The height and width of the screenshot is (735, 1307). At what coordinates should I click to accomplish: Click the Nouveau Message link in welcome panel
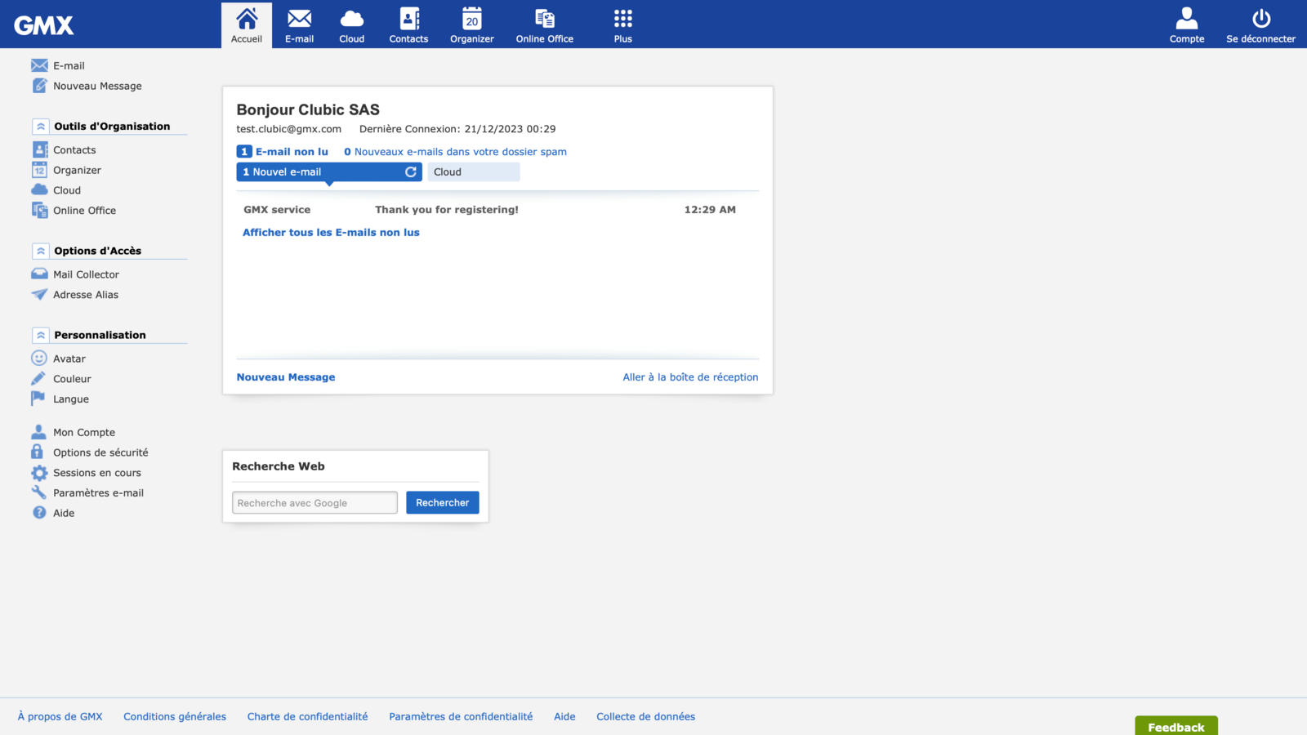tap(286, 377)
